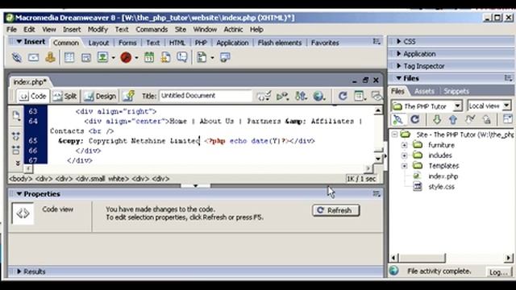Switch to Design view
The image size is (516, 290).
tap(100, 96)
